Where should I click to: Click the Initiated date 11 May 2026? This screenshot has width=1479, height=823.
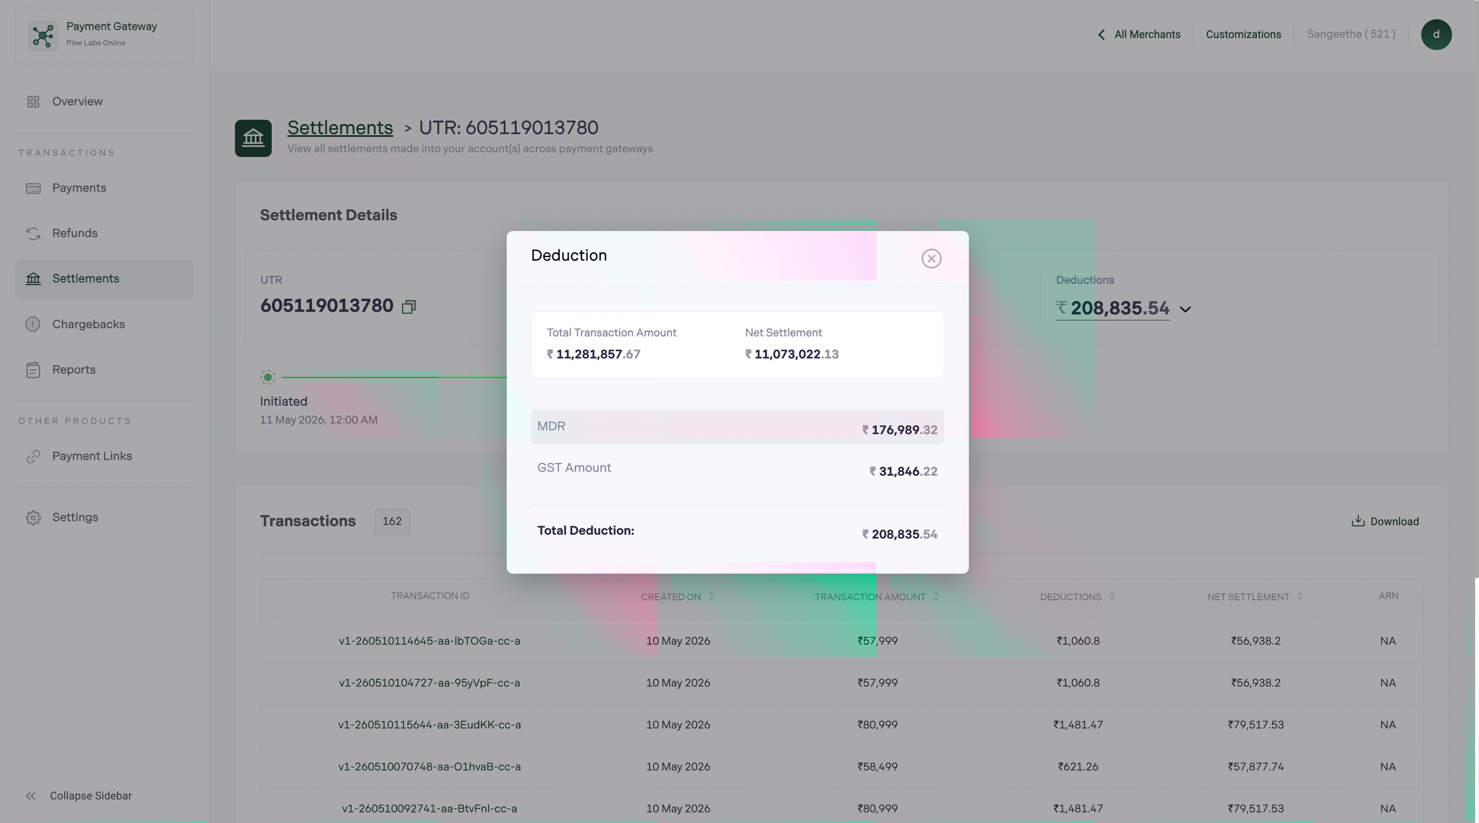(319, 420)
